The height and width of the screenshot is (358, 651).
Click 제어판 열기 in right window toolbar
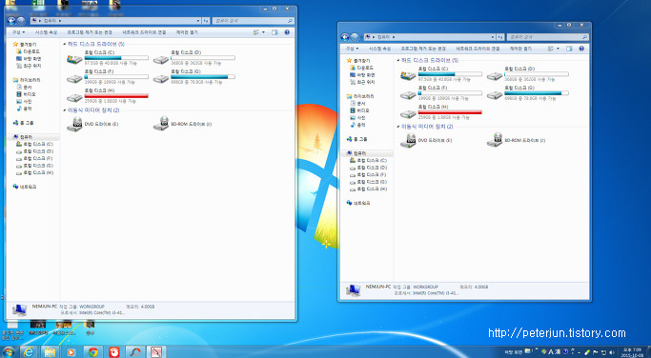tap(520, 49)
